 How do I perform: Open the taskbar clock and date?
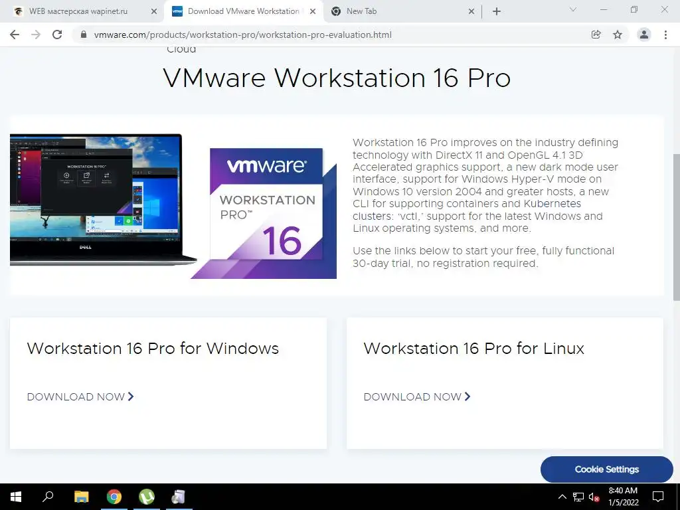point(623,497)
